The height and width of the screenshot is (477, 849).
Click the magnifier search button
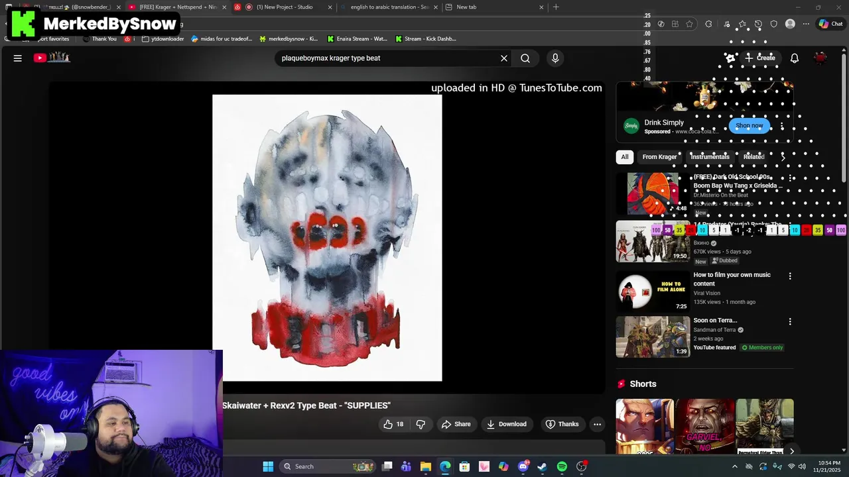[525, 58]
